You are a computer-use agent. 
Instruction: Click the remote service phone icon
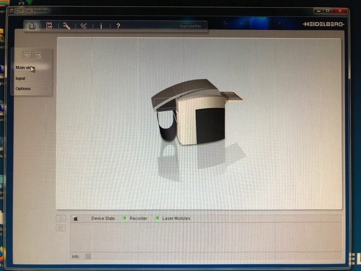coord(83,26)
